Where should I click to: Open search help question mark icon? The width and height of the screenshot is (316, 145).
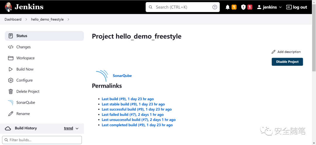[215, 7]
